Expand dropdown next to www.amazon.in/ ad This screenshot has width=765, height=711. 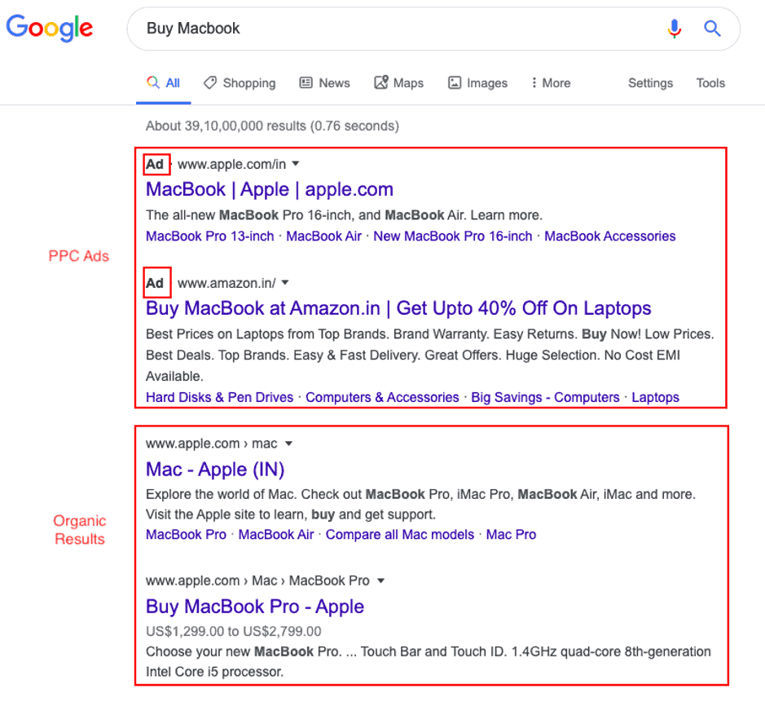(285, 283)
